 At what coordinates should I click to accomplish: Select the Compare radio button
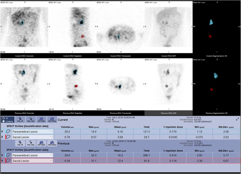click(x=3, y=121)
